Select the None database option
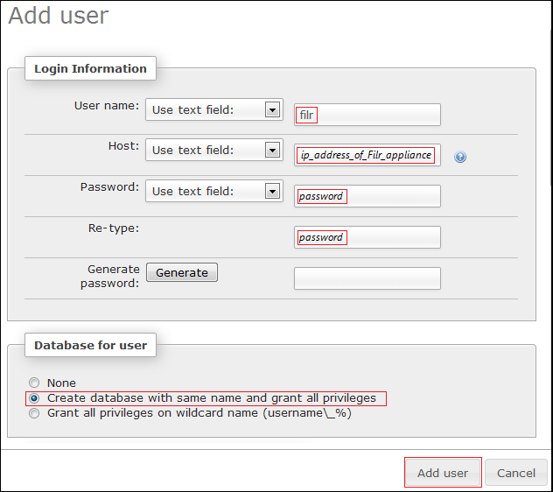553x492 pixels. 34,383
